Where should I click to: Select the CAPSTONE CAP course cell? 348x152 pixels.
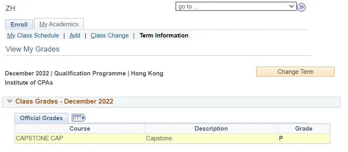click(80, 138)
